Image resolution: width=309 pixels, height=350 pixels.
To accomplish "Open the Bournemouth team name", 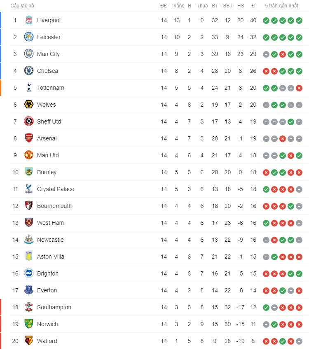I will [x=54, y=206].
